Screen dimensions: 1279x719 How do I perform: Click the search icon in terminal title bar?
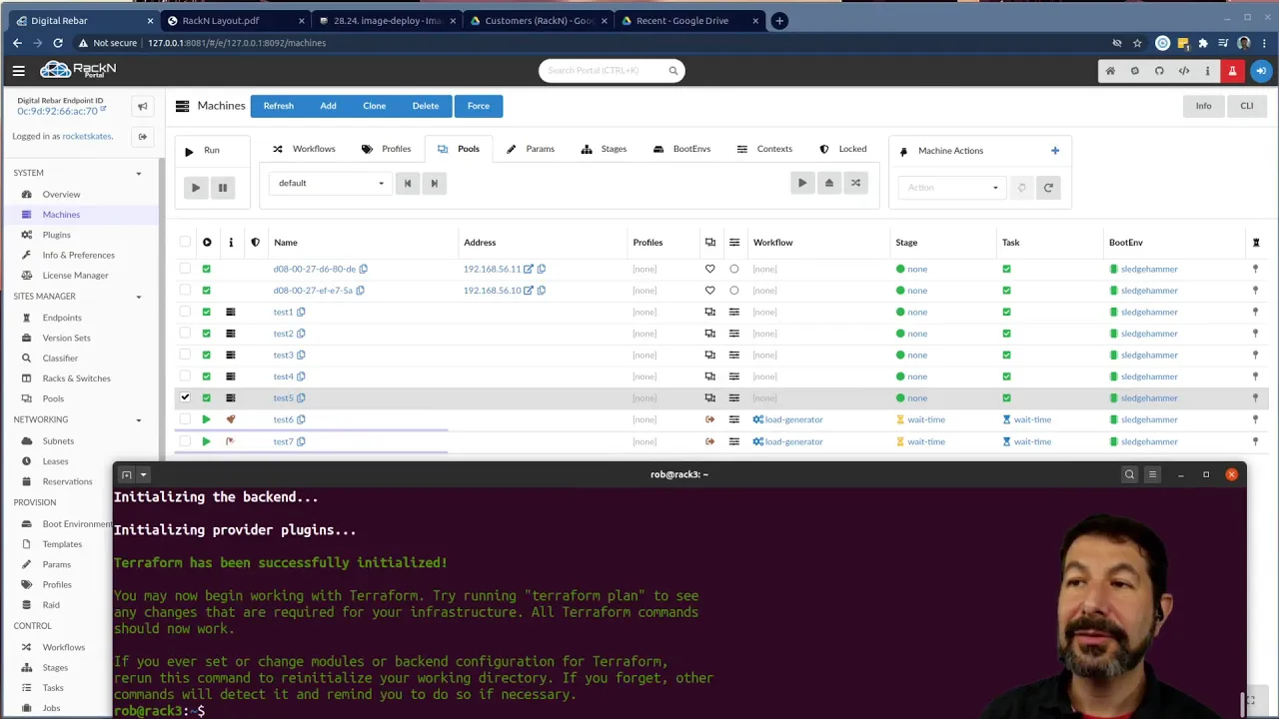[1130, 474]
